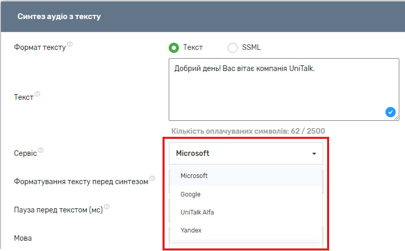Click help icon for Форматування тексту перед синтезом
This screenshot has height=251, width=405.
152,179
